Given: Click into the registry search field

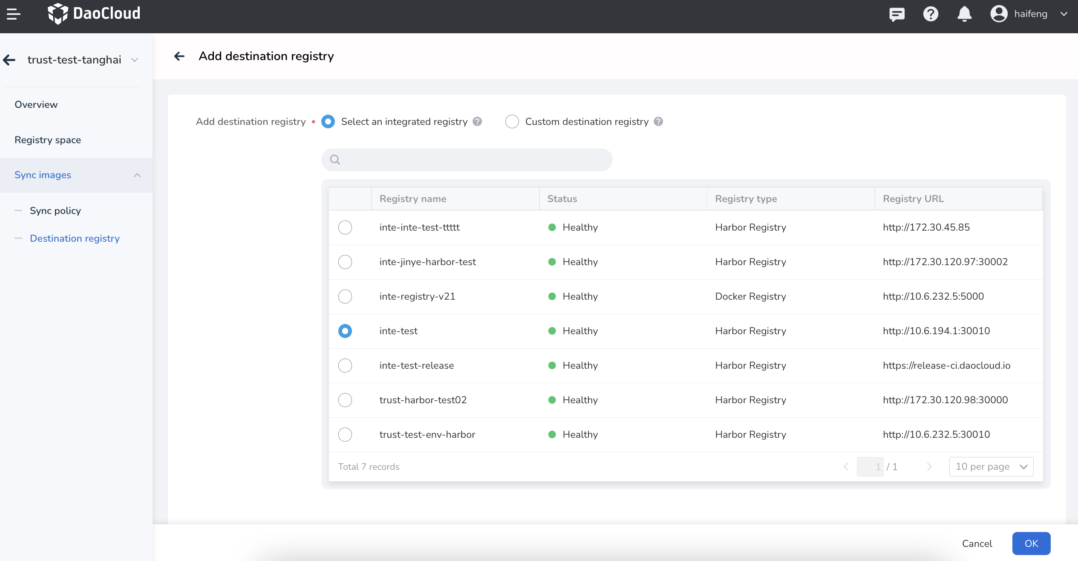Looking at the screenshot, I should tap(467, 160).
